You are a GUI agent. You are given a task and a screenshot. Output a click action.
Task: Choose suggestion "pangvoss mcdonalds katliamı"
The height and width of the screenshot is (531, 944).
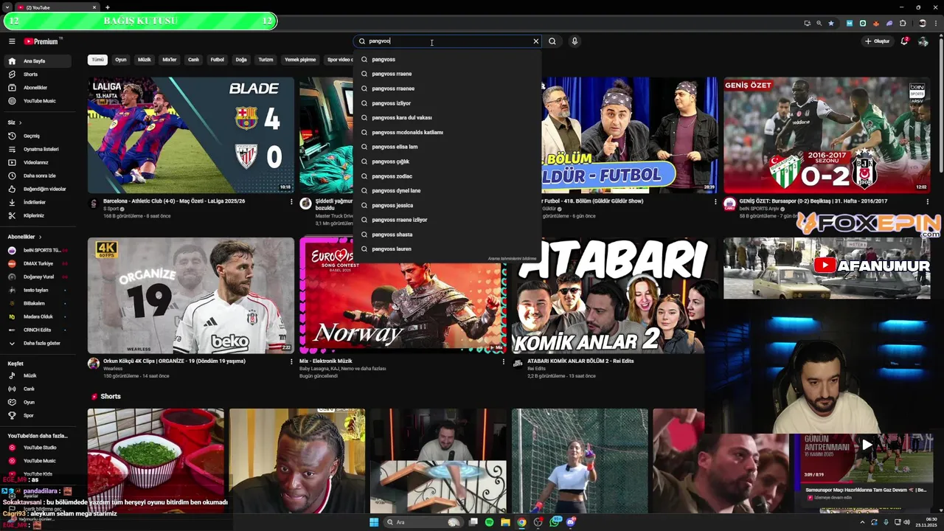(448, 132)
